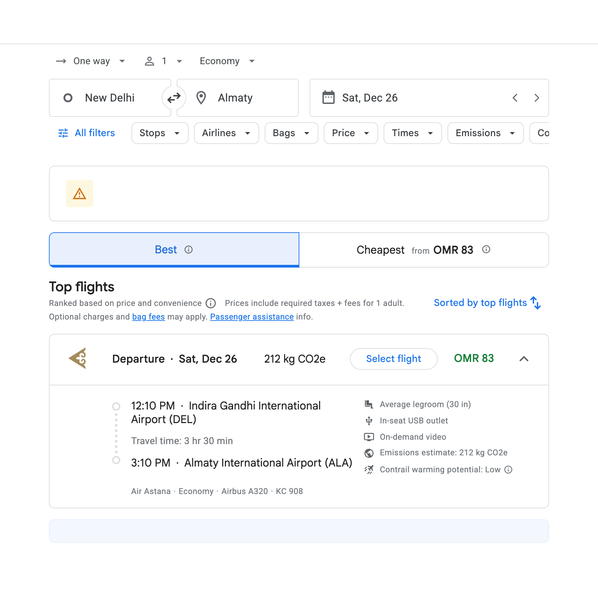Click the calendar icon in date field

[329, 97]
